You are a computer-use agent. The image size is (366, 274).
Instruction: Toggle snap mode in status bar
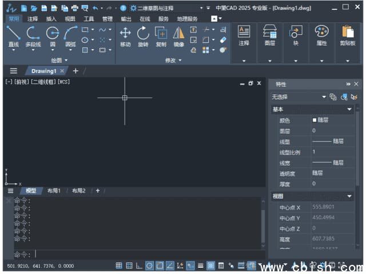pos(119,265)
